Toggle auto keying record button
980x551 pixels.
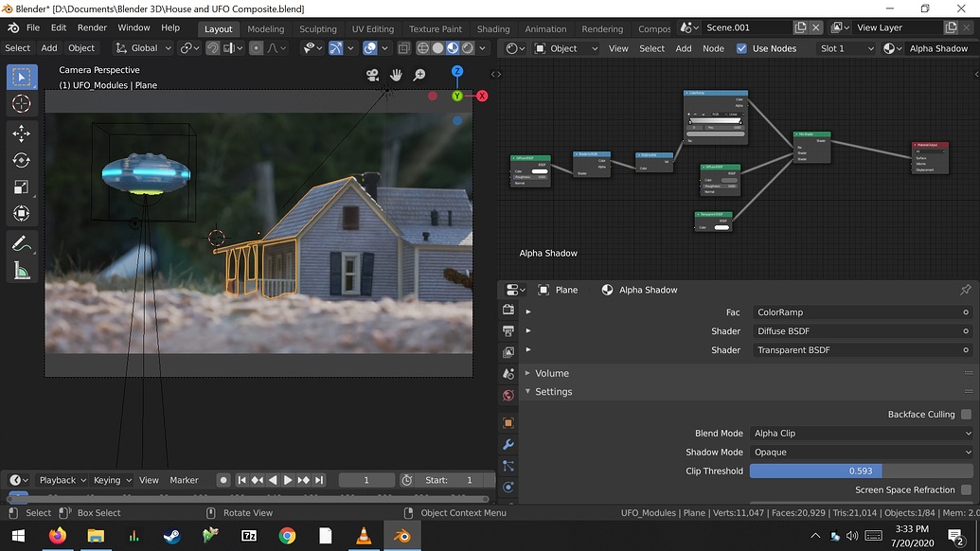[223, 480]
